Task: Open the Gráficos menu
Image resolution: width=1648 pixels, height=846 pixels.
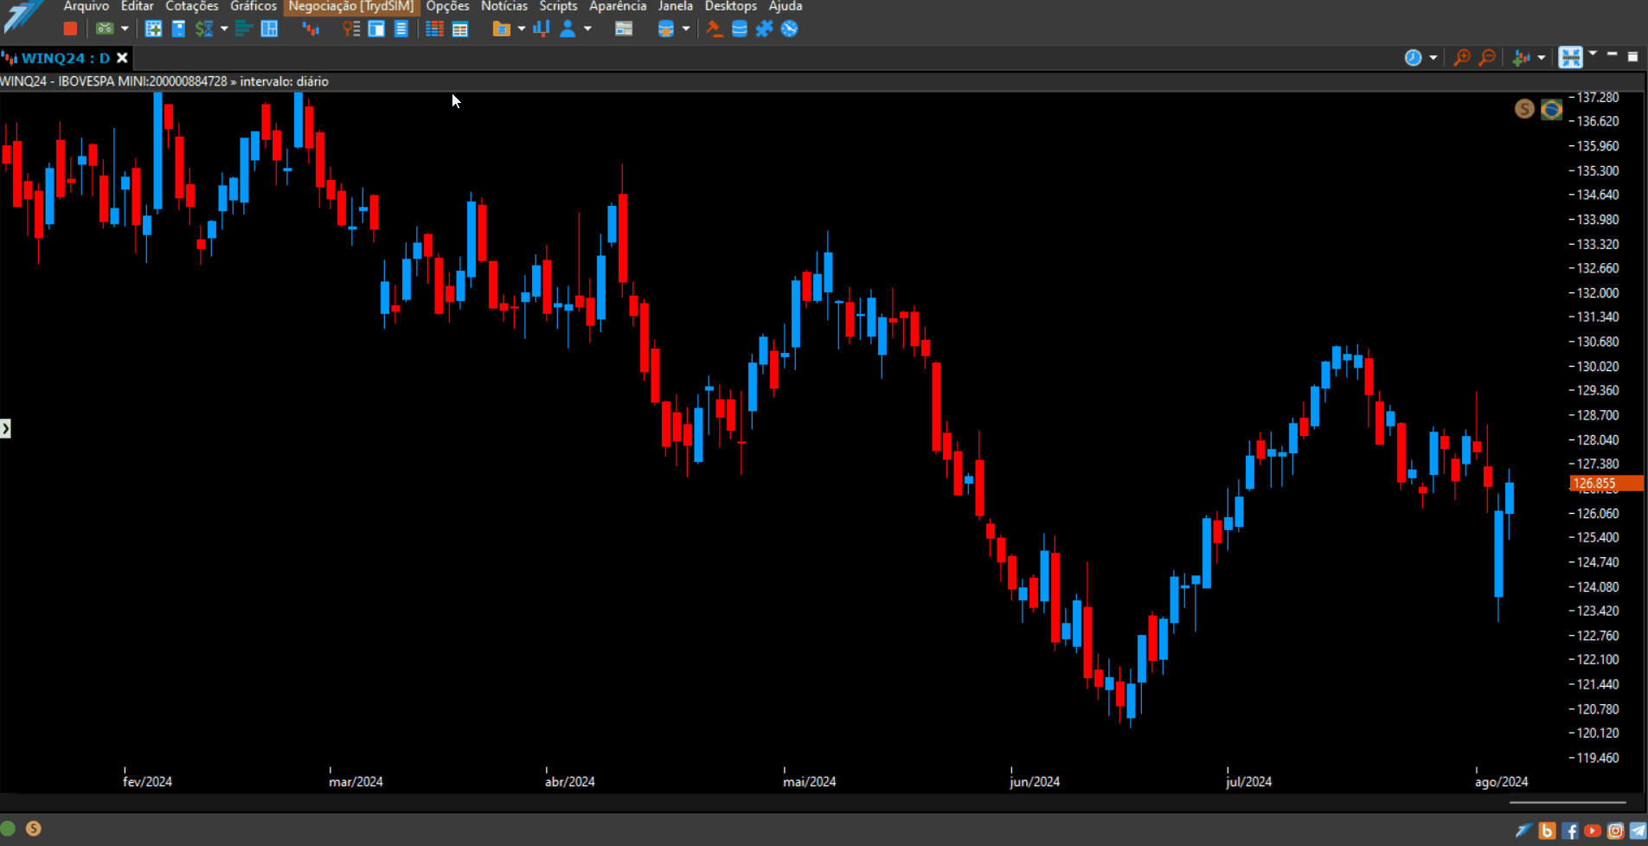Action: click(253, 6)
